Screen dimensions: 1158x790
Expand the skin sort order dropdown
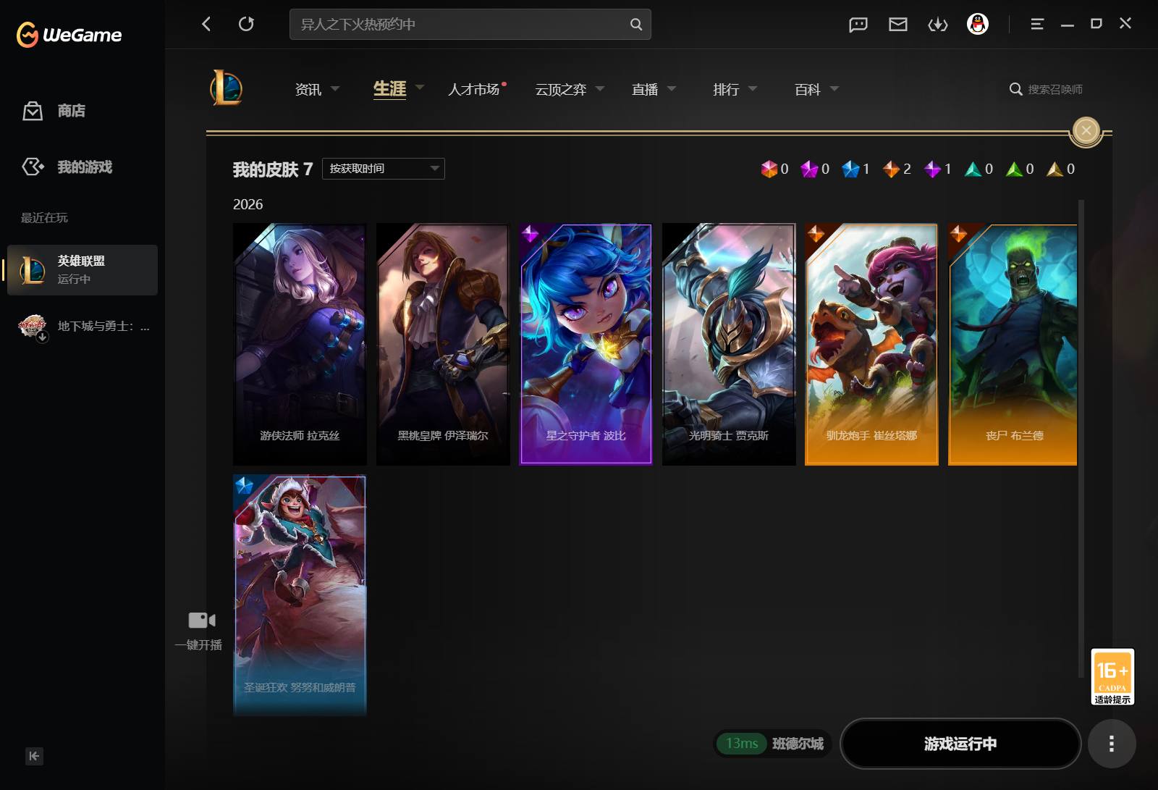pos(384,169)
